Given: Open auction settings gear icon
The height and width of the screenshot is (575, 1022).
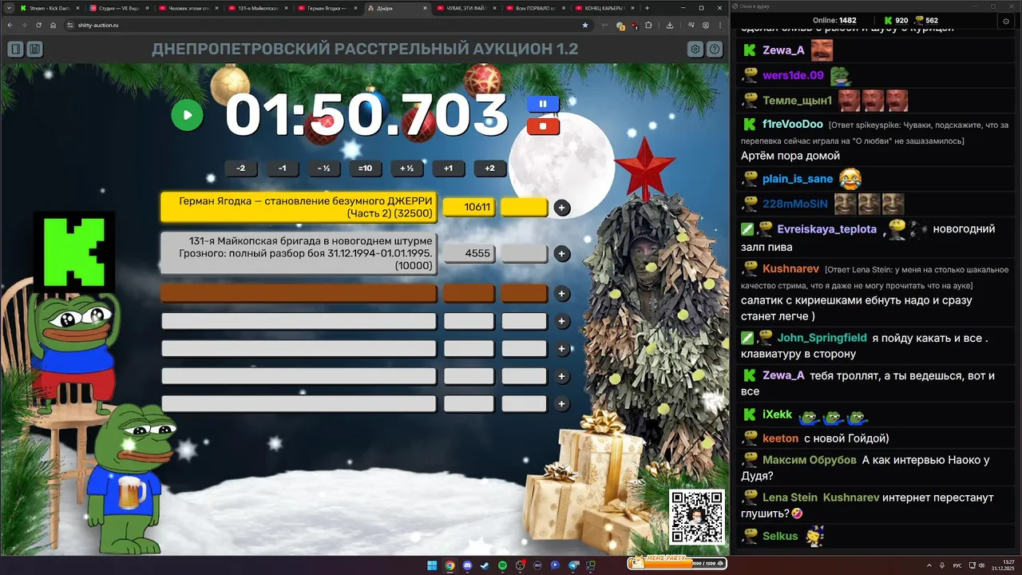Looking at the screenshot, I should coord(695,50).
